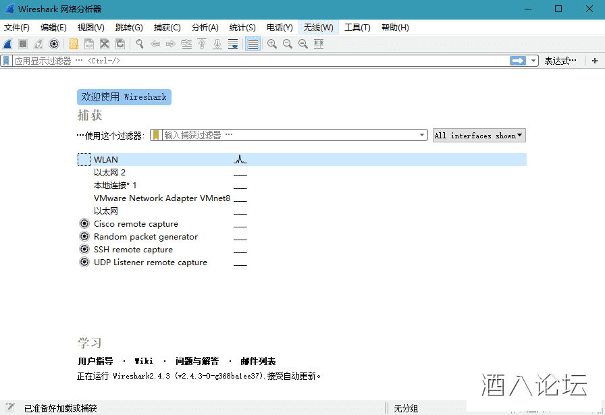Click the go to first packet icon
This screenshot has height=415, width=605.
pyautogui.click(x=201, y=44)
